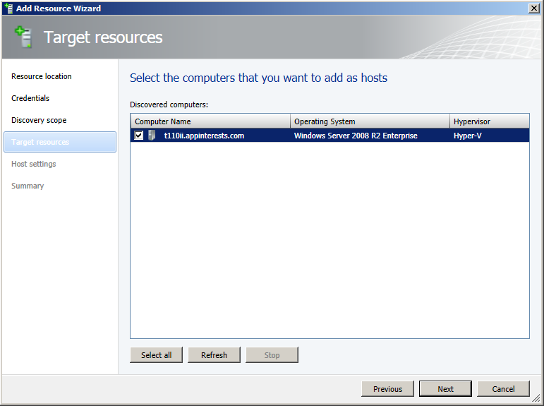Close the Add Resource Wizard window
Viewport: 544px width, 406px height.
[534, 8]
